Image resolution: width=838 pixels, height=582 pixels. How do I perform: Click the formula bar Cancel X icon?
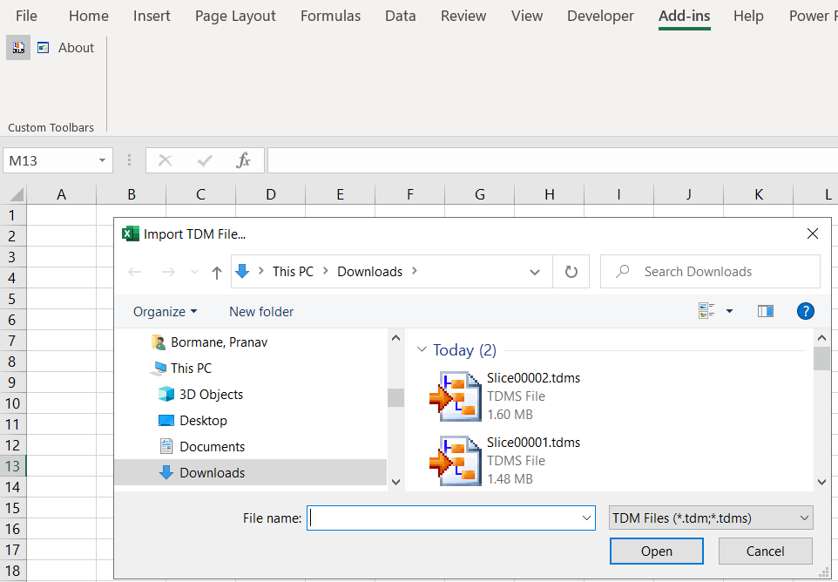pyautogui.click(x=166, y=160)
